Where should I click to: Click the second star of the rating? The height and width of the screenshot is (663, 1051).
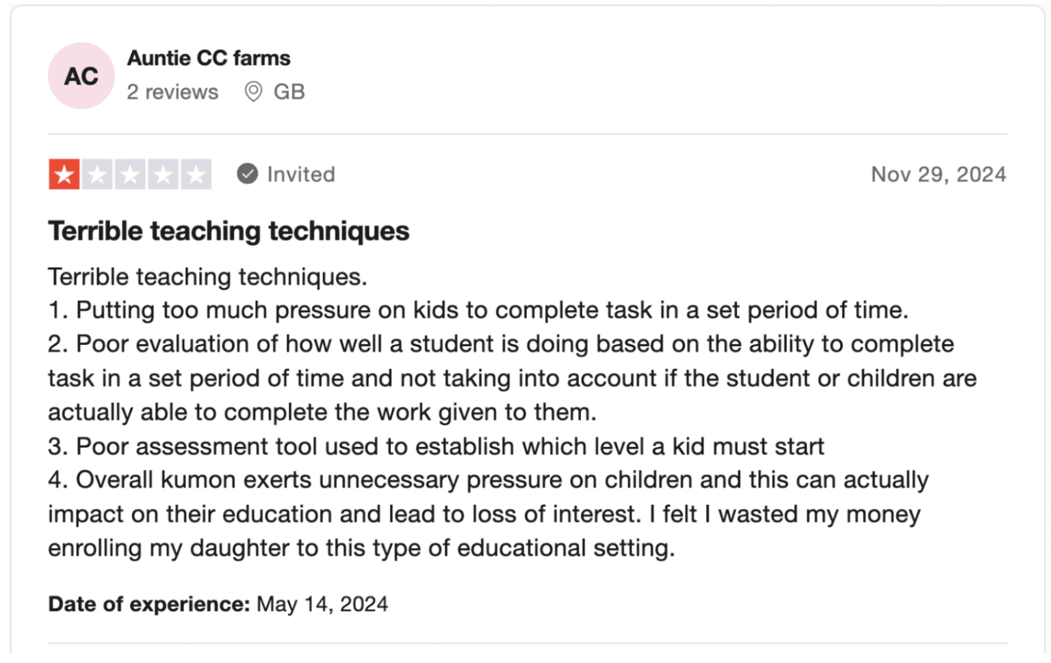tap(96, 174)
